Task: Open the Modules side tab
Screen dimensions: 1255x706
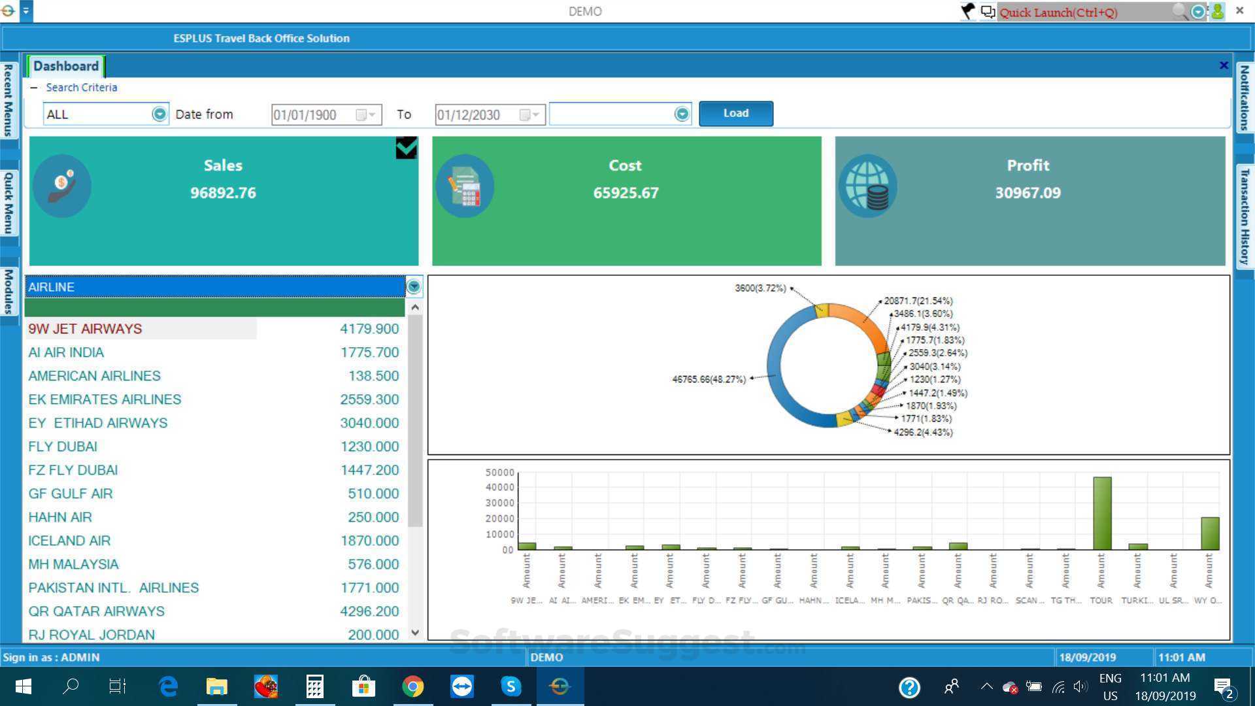Action: [8, 291]
